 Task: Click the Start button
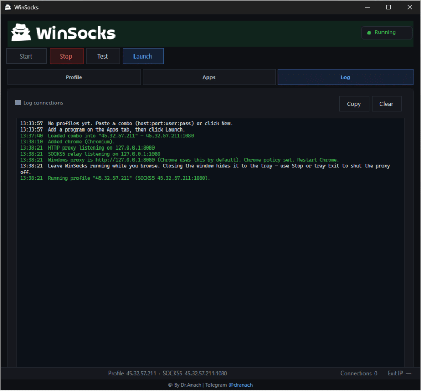point(26,56)
